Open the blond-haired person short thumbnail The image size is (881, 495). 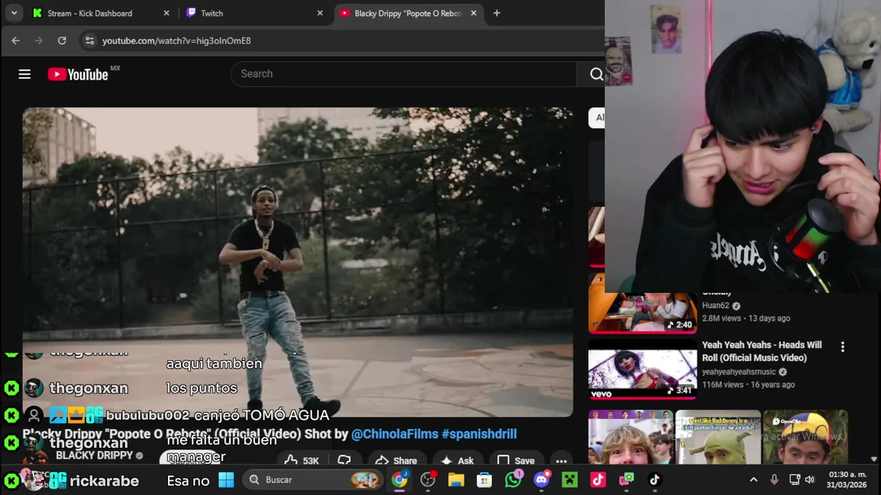[x=630, y=437]
